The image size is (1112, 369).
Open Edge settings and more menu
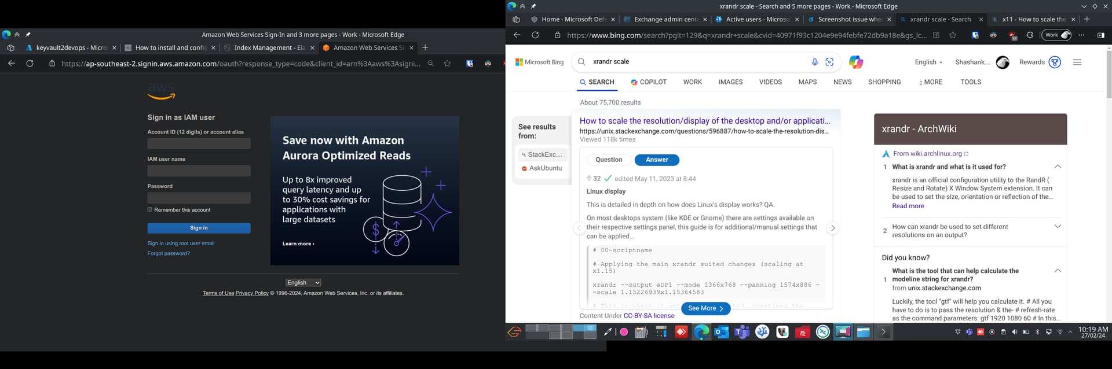1081,35
